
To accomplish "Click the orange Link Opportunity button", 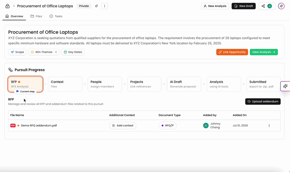I will click(x=232, y=52).
